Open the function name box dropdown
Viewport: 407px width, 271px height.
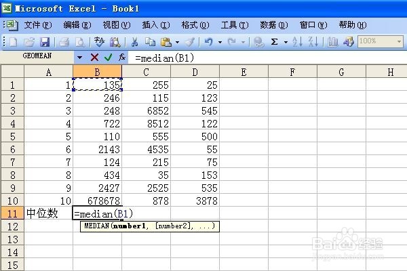79,58
